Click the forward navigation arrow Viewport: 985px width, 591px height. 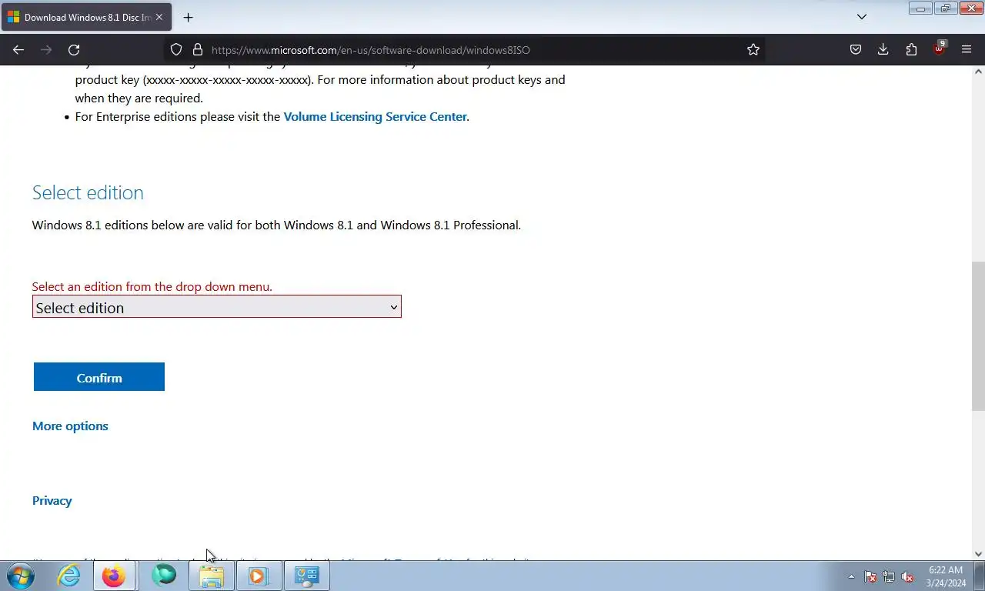46,49
